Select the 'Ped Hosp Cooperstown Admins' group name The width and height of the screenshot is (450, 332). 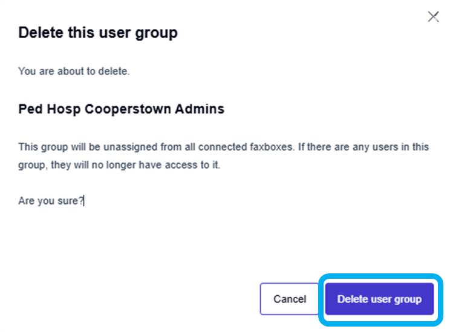[121, 109]
